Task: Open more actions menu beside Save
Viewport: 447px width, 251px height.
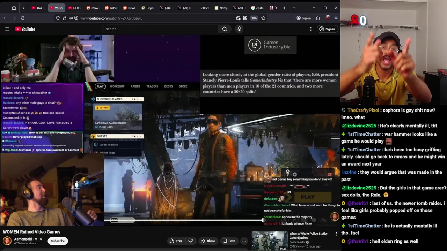Action: click(x=244, y=241)
